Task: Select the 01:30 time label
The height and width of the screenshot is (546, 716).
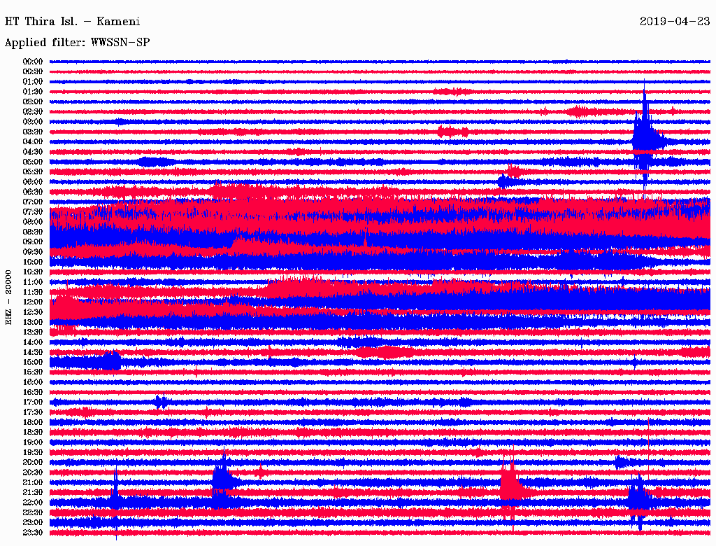Action: point(33,92)
